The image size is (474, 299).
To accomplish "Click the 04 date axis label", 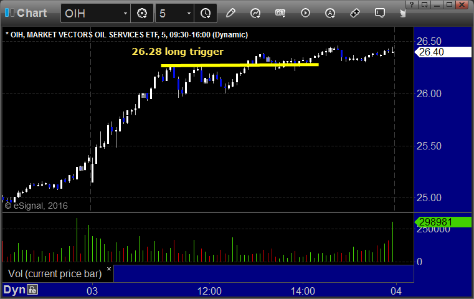I will pos(396,291).
